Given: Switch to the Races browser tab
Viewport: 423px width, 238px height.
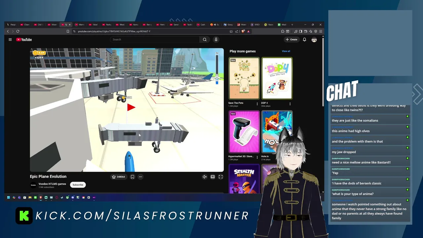Looking at the screenshot, I should (269, 24).
